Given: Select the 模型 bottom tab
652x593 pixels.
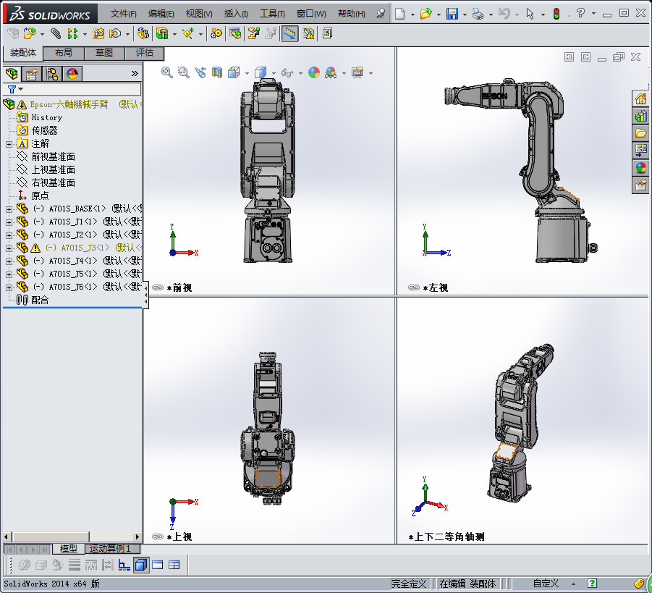Looking at the screenshot, I should click(x=69, y=549).
